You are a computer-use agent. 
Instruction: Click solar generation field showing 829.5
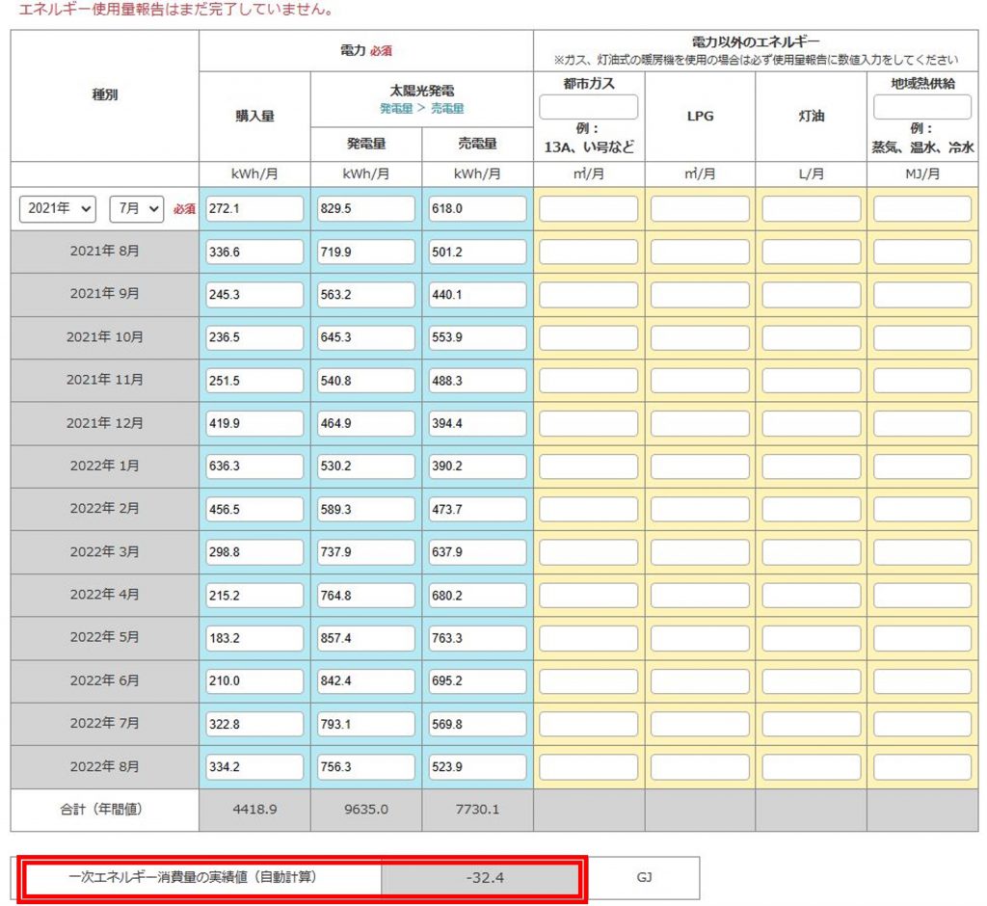366,209
